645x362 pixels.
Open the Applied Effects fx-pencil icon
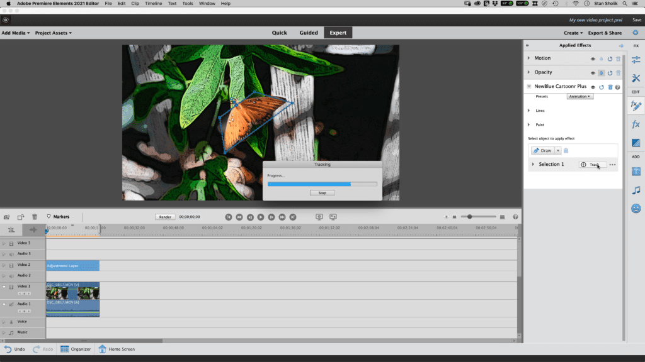636,106
